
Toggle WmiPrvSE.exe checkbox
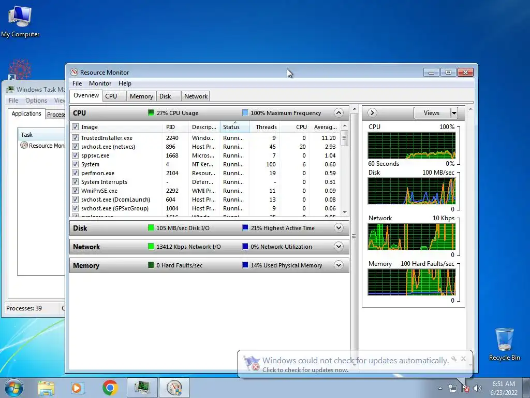pos(76,191)
